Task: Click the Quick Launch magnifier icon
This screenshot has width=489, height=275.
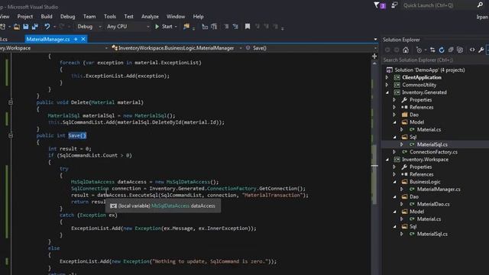Action: [x=480, y=5]
